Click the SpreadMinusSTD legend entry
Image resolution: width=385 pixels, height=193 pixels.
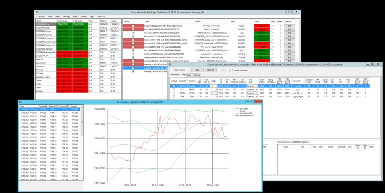pos(244,116)
